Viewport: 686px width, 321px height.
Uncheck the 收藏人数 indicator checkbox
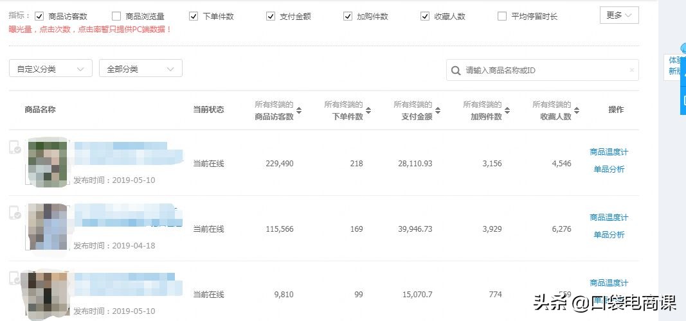coord(425,16)
